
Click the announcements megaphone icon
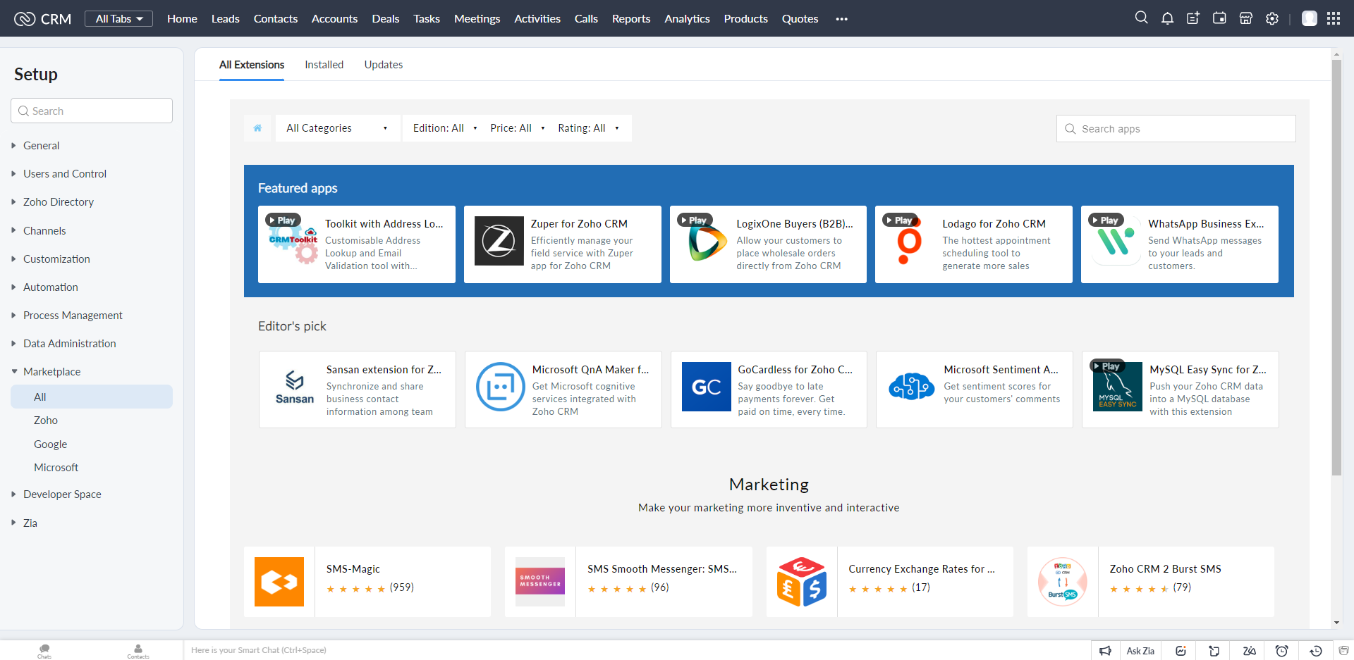point(1105,651)
